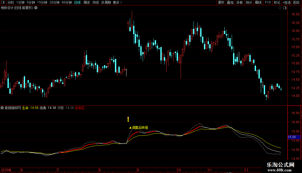Switch to 分时 intraday view
Image resolution: width=302 pixels, height=173 pixels.
tap(11, 2)
